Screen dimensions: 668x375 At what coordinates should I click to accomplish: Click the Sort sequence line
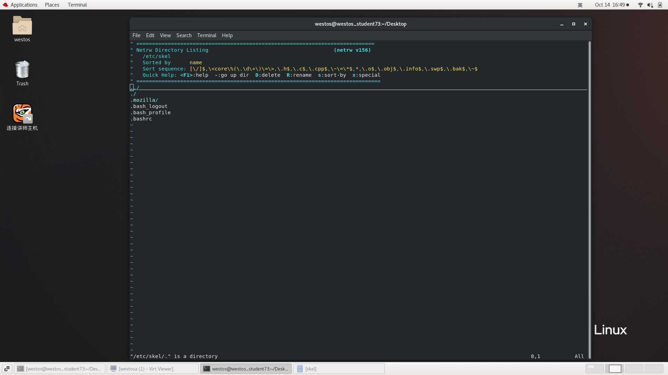(x=310, y=69)
